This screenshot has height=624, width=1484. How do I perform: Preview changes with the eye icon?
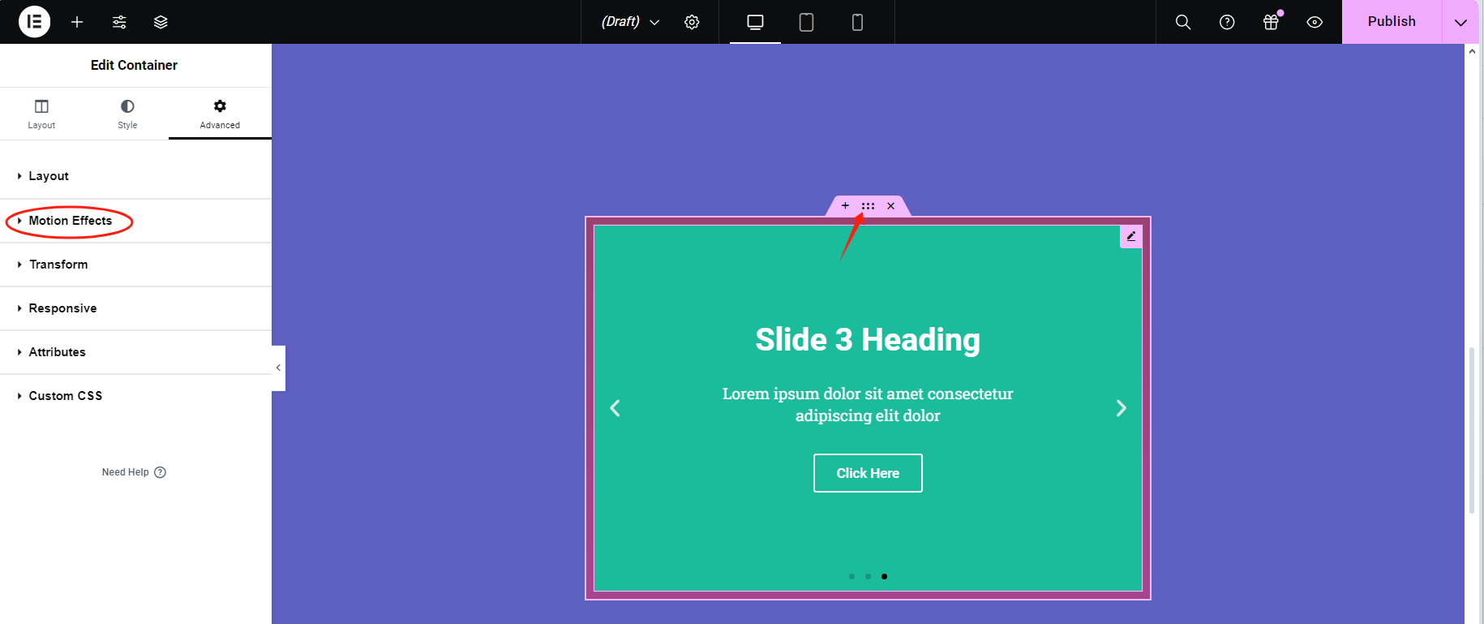[1315, 22]
